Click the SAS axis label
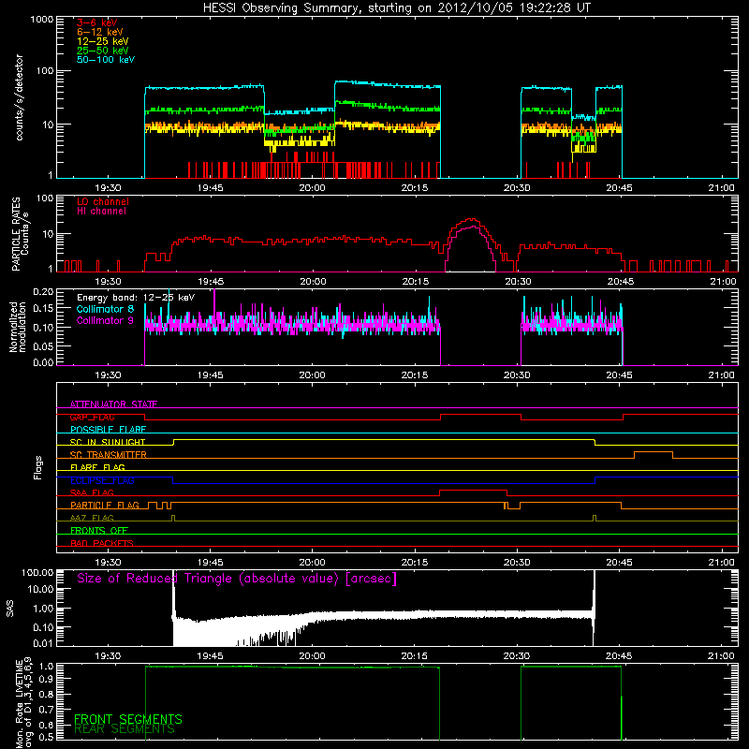 point(10,609)
